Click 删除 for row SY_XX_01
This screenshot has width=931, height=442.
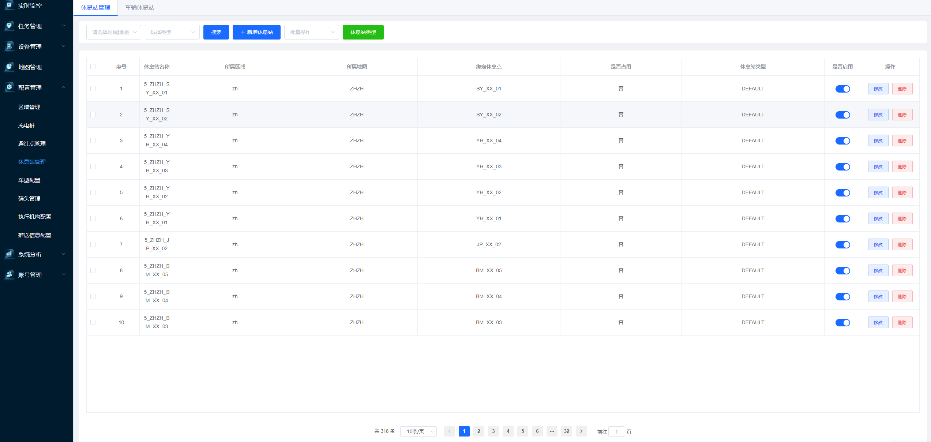[902, 89]
